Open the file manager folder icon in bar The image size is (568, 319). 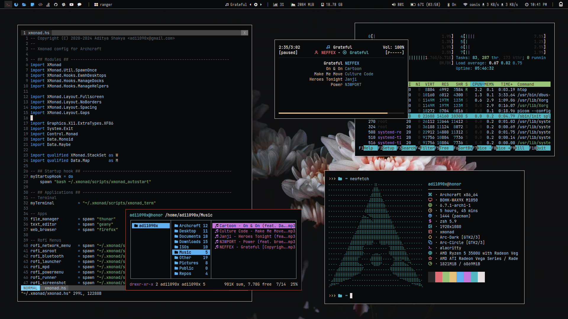(24, 4)
